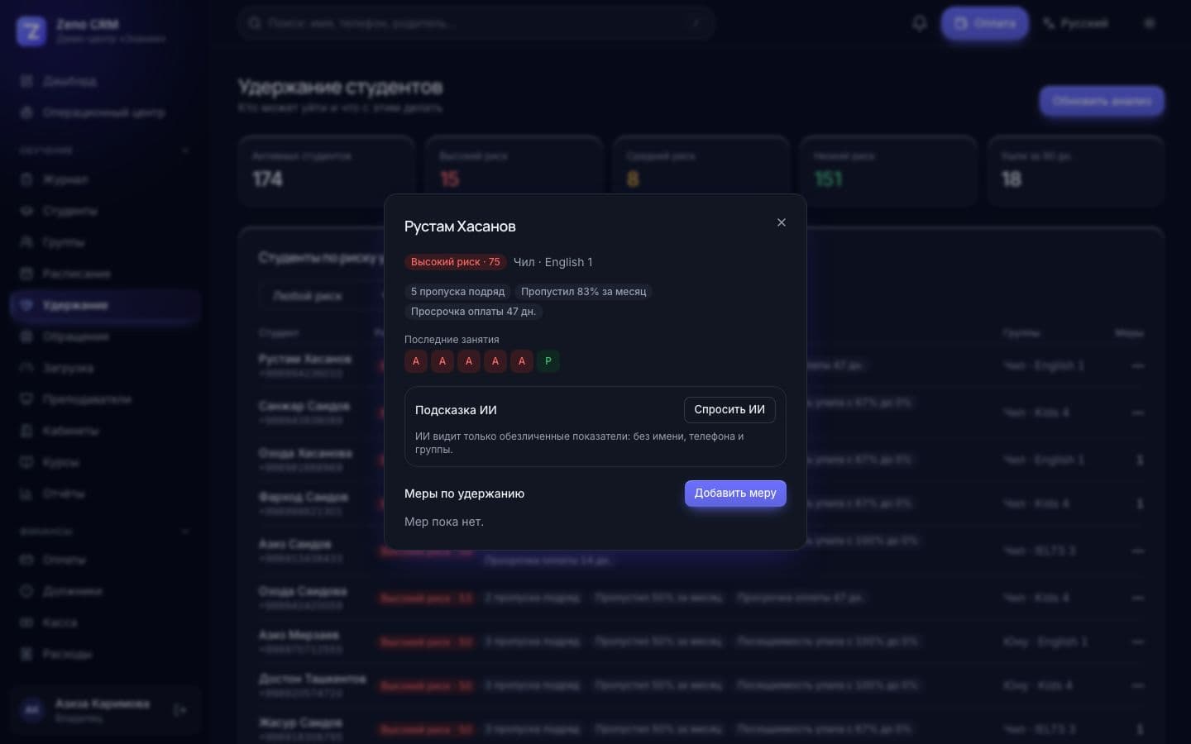The image size is (1191, 744).
Task: Click the Подсказка ИИ heading
Action: pos(456,410)
